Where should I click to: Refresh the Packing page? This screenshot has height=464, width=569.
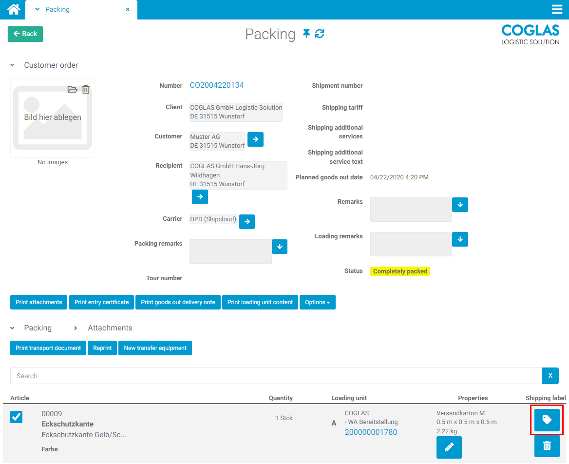(320, 34)
